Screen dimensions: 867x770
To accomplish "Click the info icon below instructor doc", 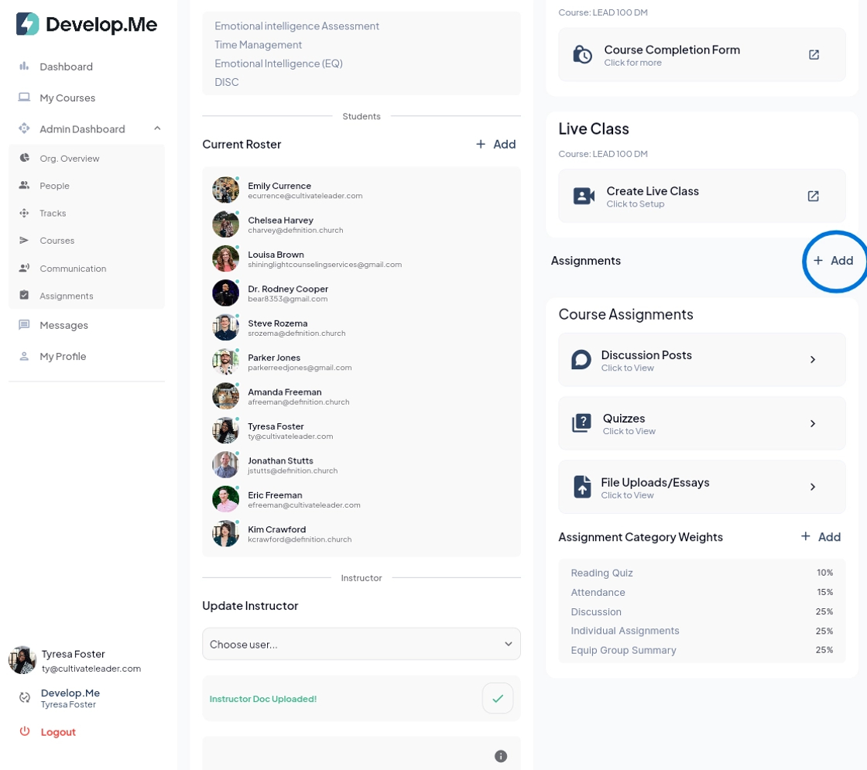I will tap(500, 756).
